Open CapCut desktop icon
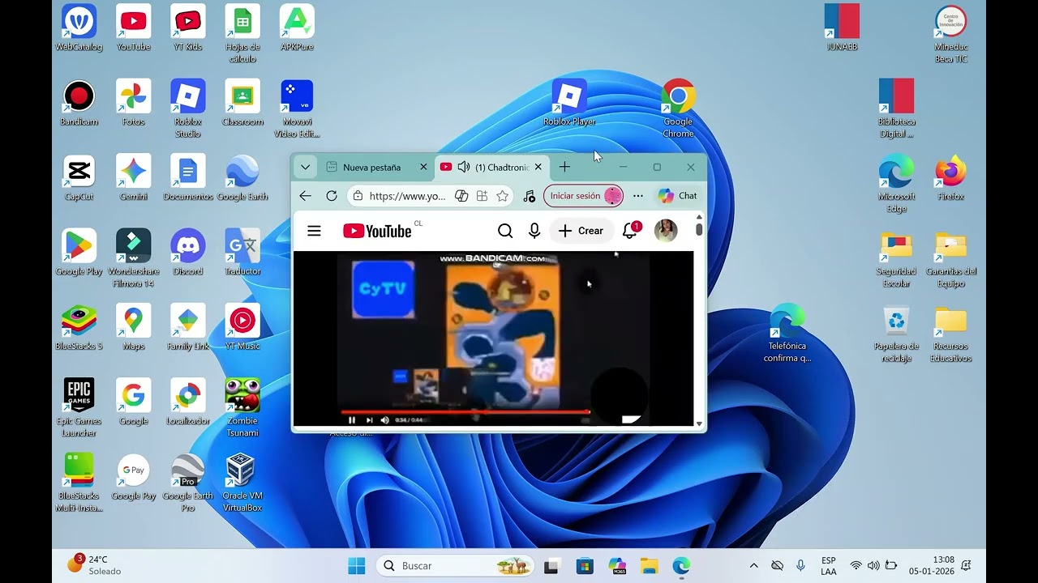The height and width of the screenshot is (583, 1038). click(x=79, y=178)
